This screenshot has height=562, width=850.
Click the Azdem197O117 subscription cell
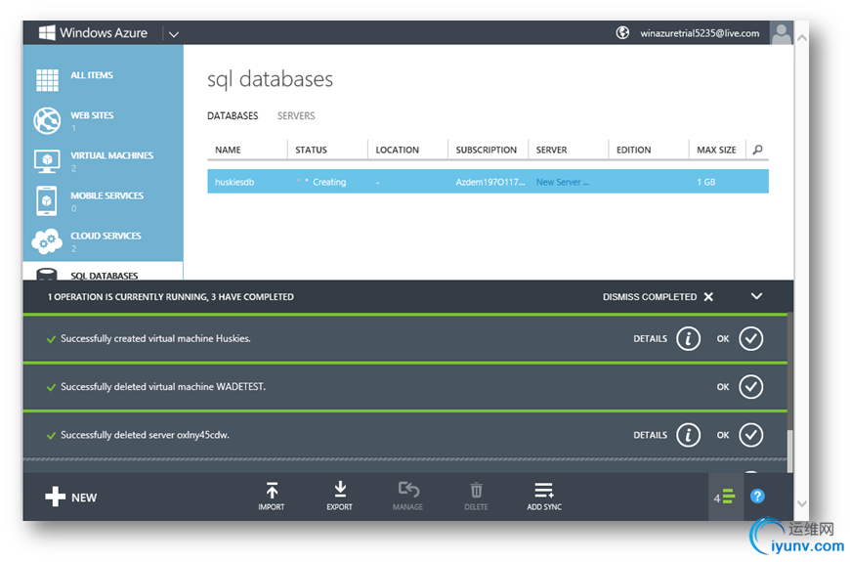490,182
